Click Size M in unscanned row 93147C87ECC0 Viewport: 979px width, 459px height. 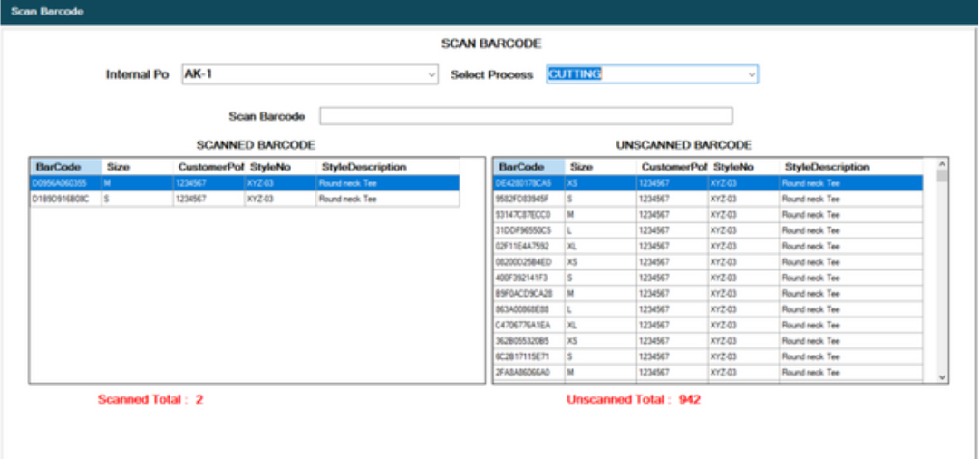(601, 215)
